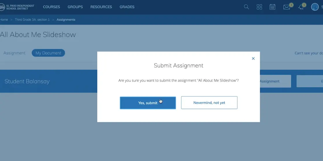Screen dimensions: 323x161
Task: Open the "Can't see your" help link
Action: point(308,53)
